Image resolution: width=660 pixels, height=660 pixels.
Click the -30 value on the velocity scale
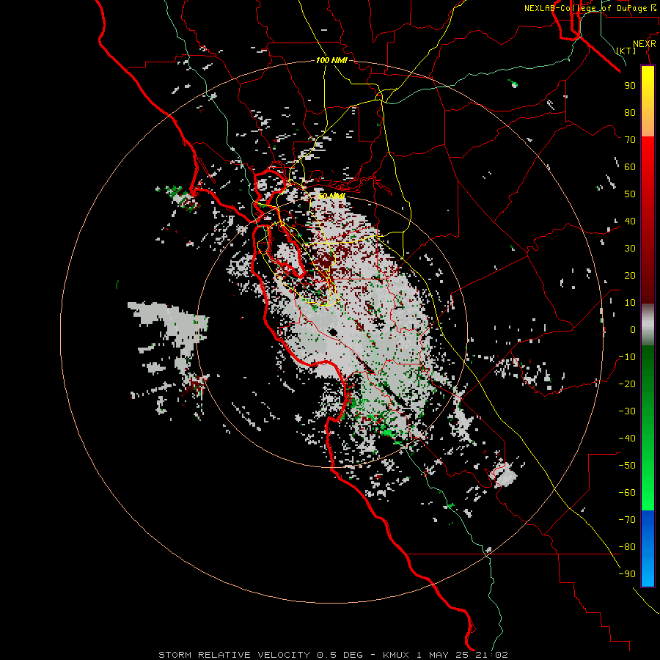coord(627,411)
